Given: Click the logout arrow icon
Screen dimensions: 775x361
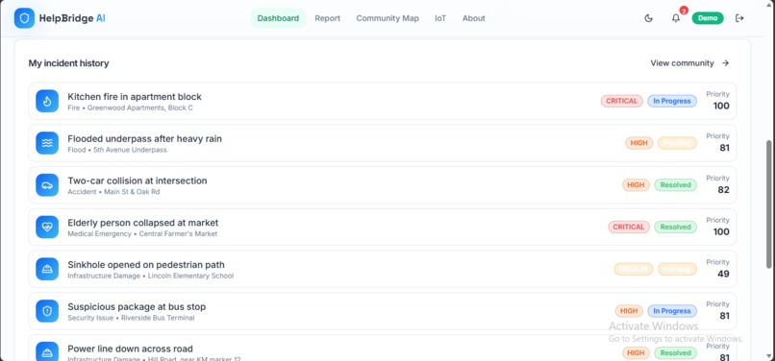Looking at the screenshot, I should point(739,18).
